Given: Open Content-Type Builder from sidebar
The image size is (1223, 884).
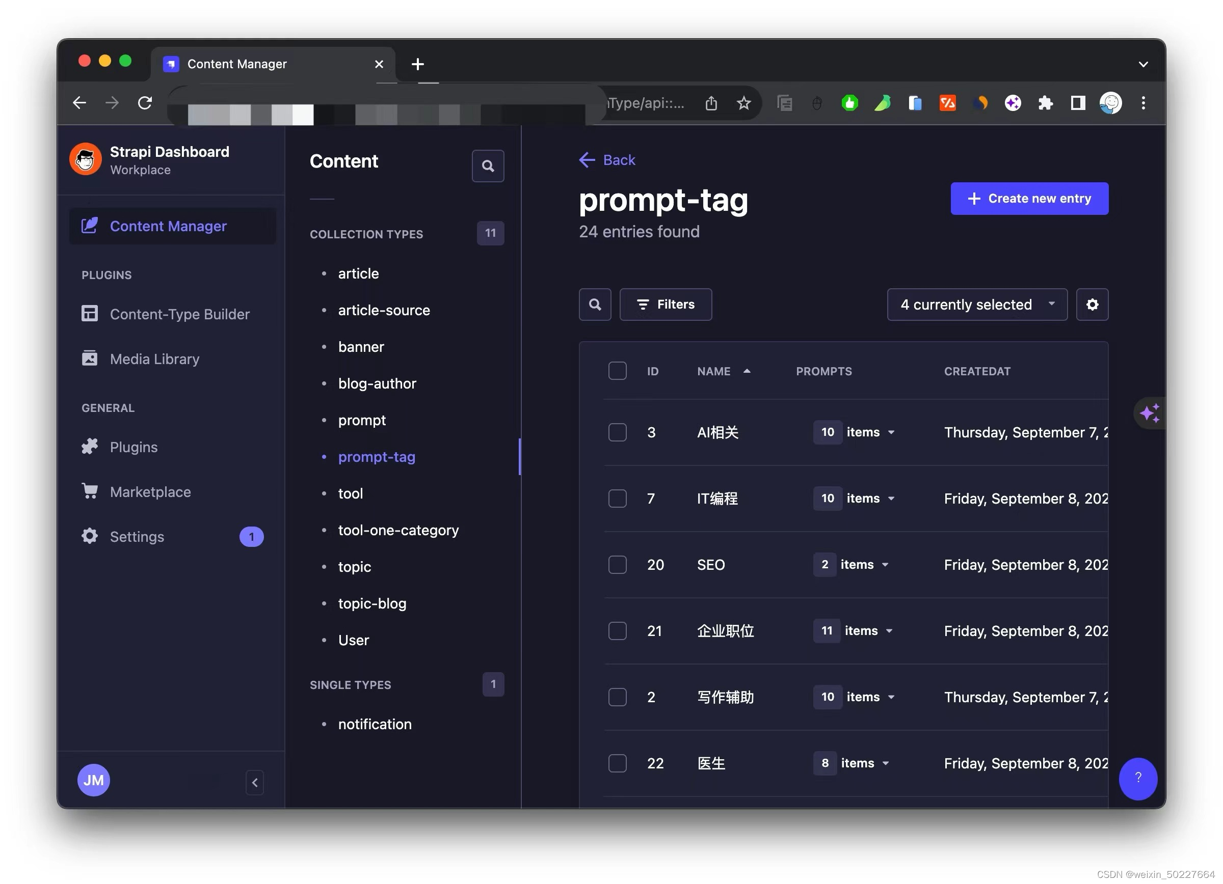Looking at the screenshot, I should tap(179, 314).
